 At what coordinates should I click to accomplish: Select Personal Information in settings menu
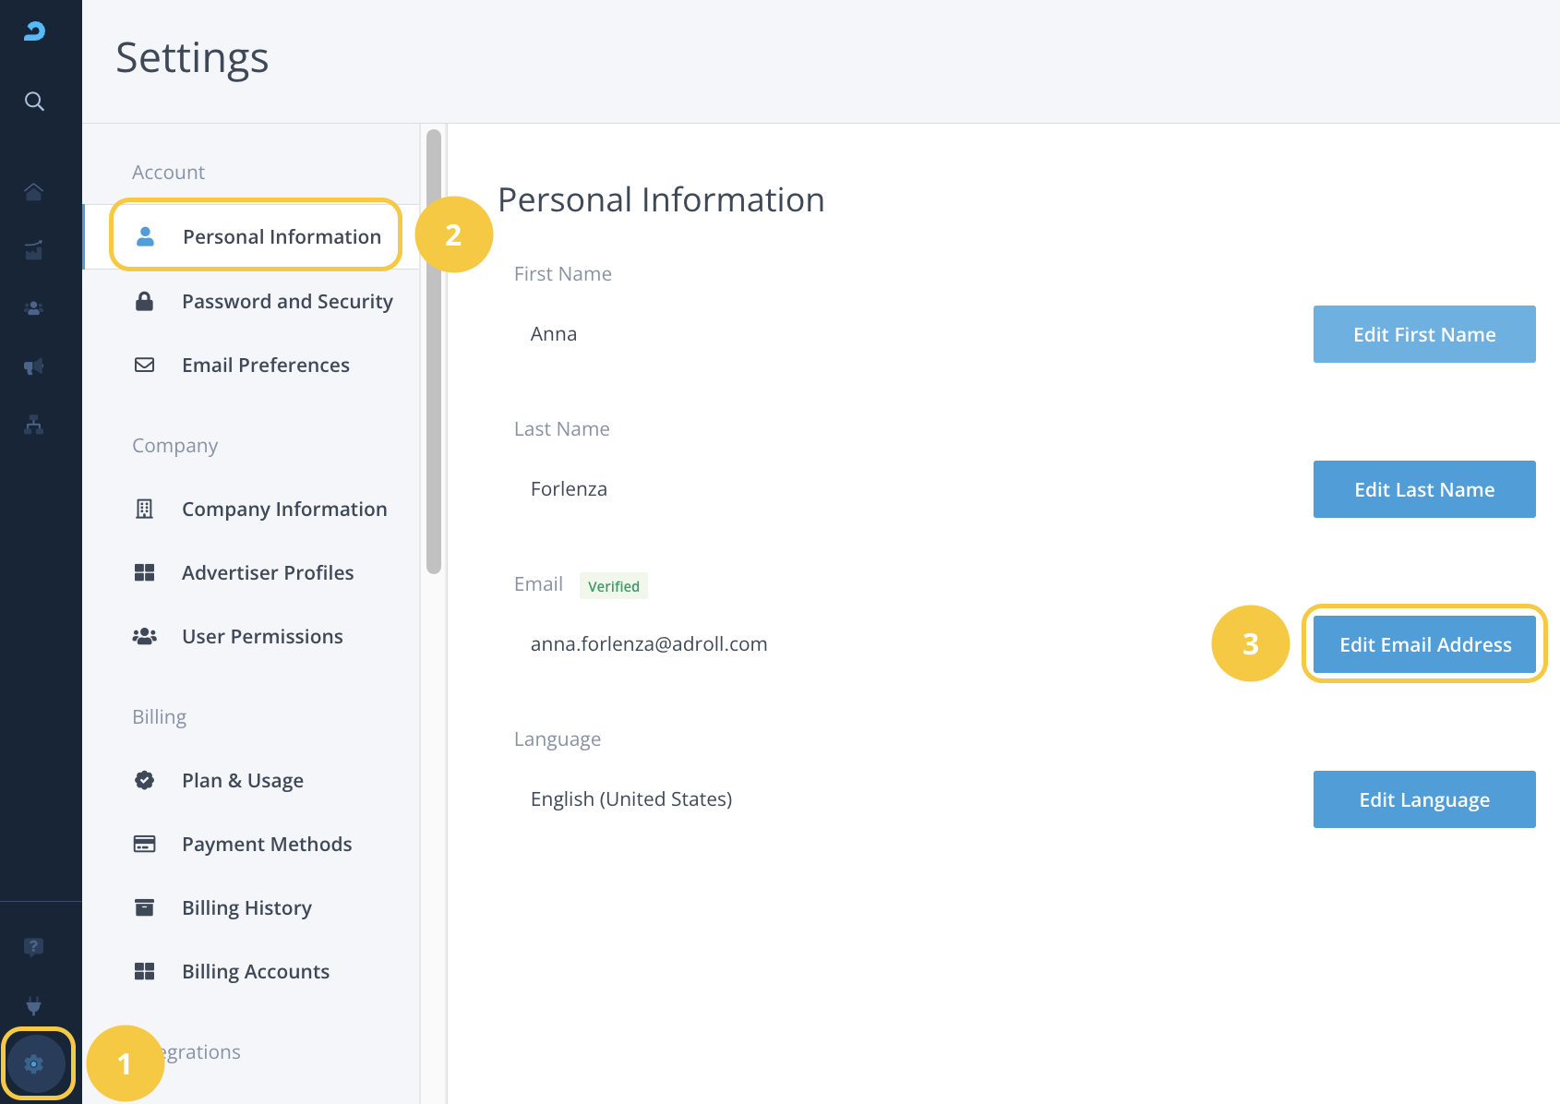tap(282, 237)
